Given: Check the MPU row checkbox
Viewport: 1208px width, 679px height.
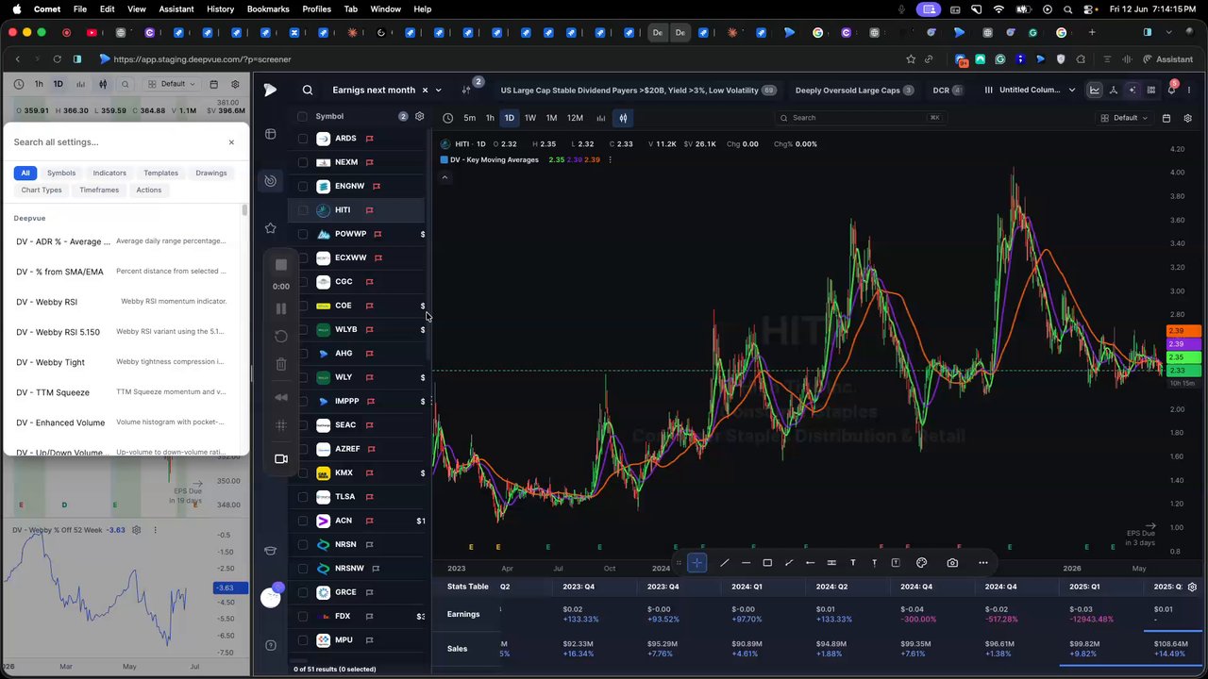Looking at the screenshot, I should 303,640.
